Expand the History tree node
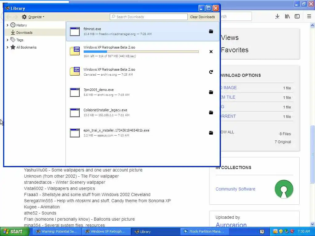315x236 pixels. pos(7,25)
